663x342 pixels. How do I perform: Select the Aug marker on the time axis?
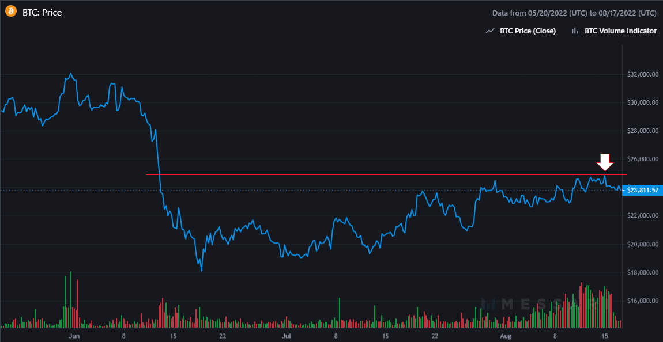point(506,335)
